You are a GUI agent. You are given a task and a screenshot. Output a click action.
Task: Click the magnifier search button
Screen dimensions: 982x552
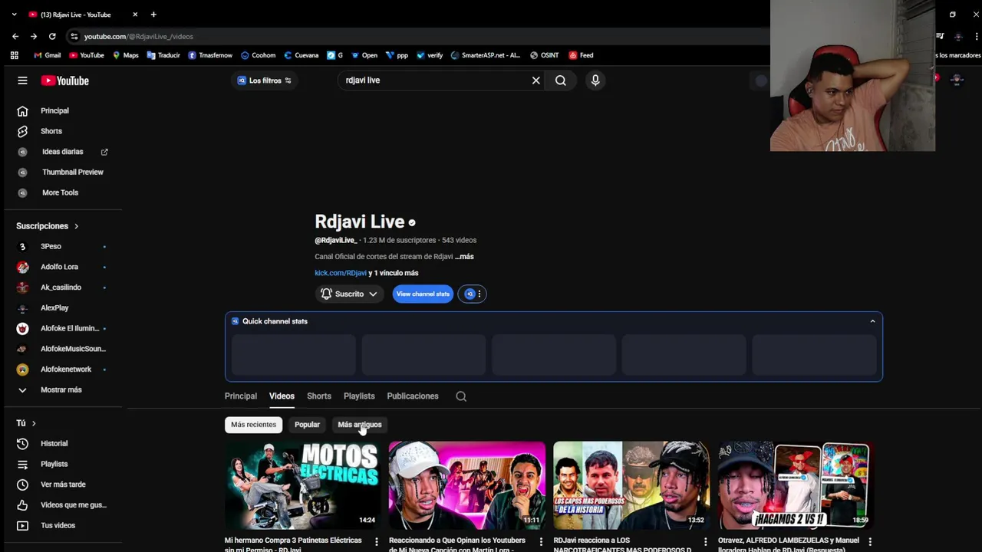561,80
